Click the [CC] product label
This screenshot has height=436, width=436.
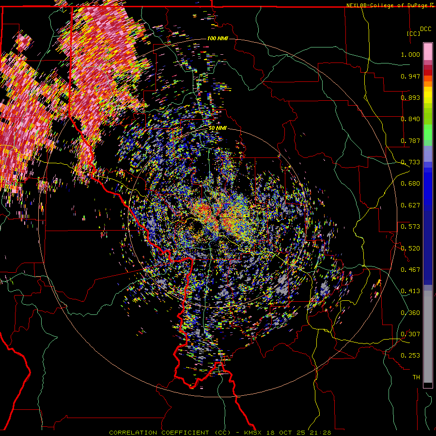click(x=413, y=33)
